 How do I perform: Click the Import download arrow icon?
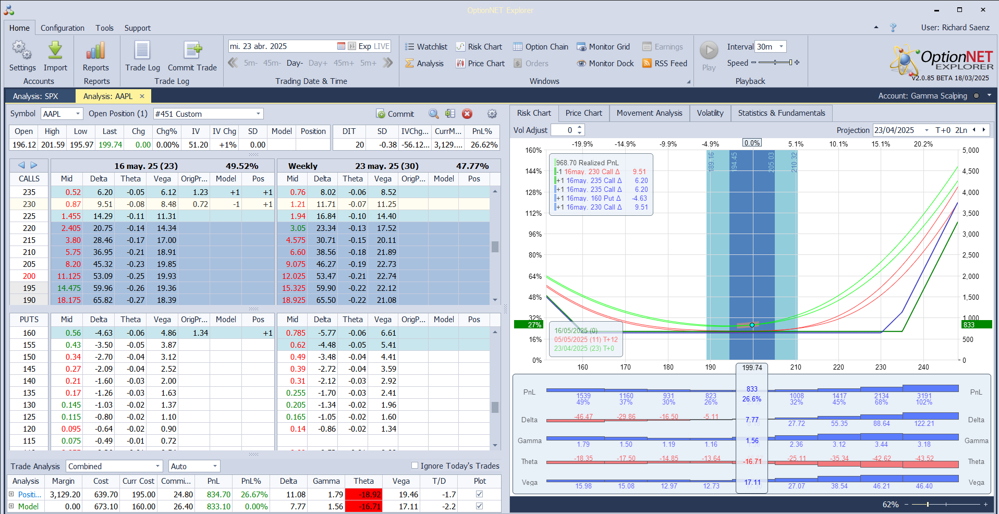[x=55, y=51]
